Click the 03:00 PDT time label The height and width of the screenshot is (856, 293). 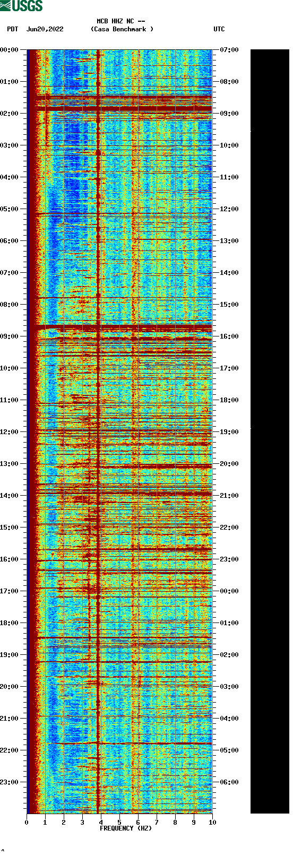(x=9, y=145)
